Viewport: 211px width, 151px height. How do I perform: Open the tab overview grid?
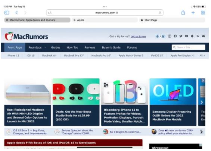203,13
